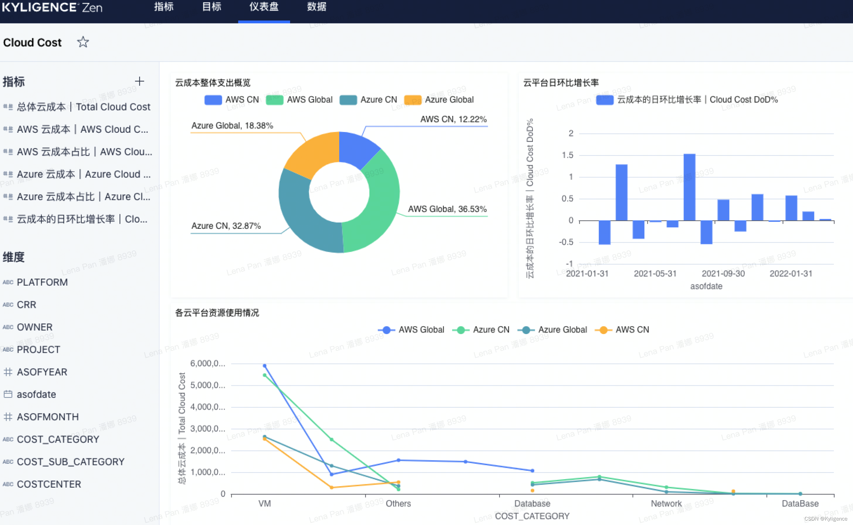
Task: Click the tallest bar in DoD chart
Action: click(x=689, y=187)
